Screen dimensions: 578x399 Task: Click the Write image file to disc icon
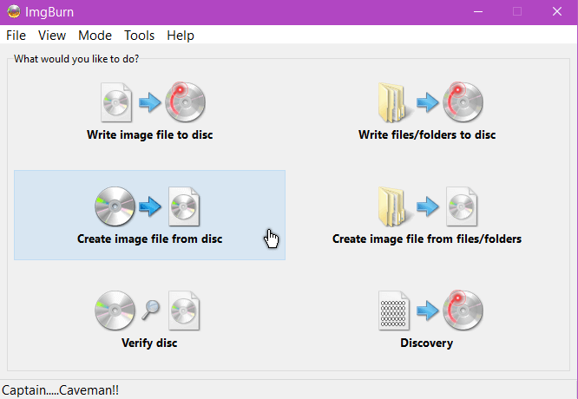tap(153, 102)
